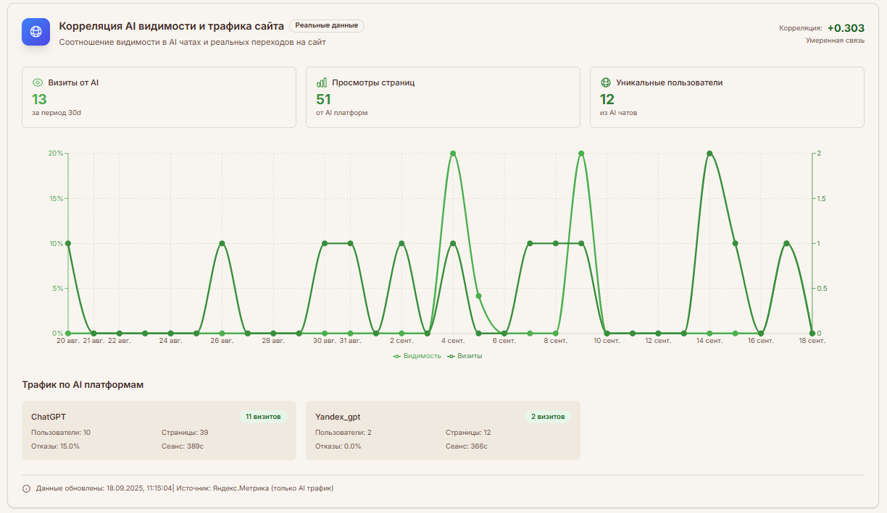The image size is (887, 513).
Task: Click the eye icon beside Визиты от AI
Action: tap(38, 82)
